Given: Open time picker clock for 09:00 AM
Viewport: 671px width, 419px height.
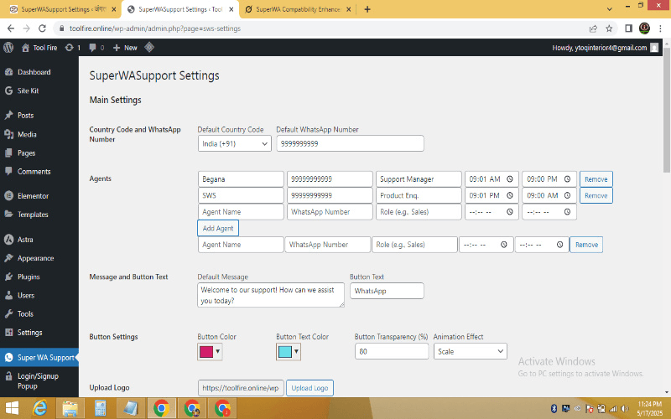Looking at the screenshot, I should pyautogui.click(x=567, y=195).
